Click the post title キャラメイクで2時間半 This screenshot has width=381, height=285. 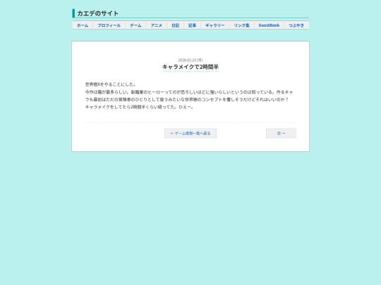click(x=190, y=67)
